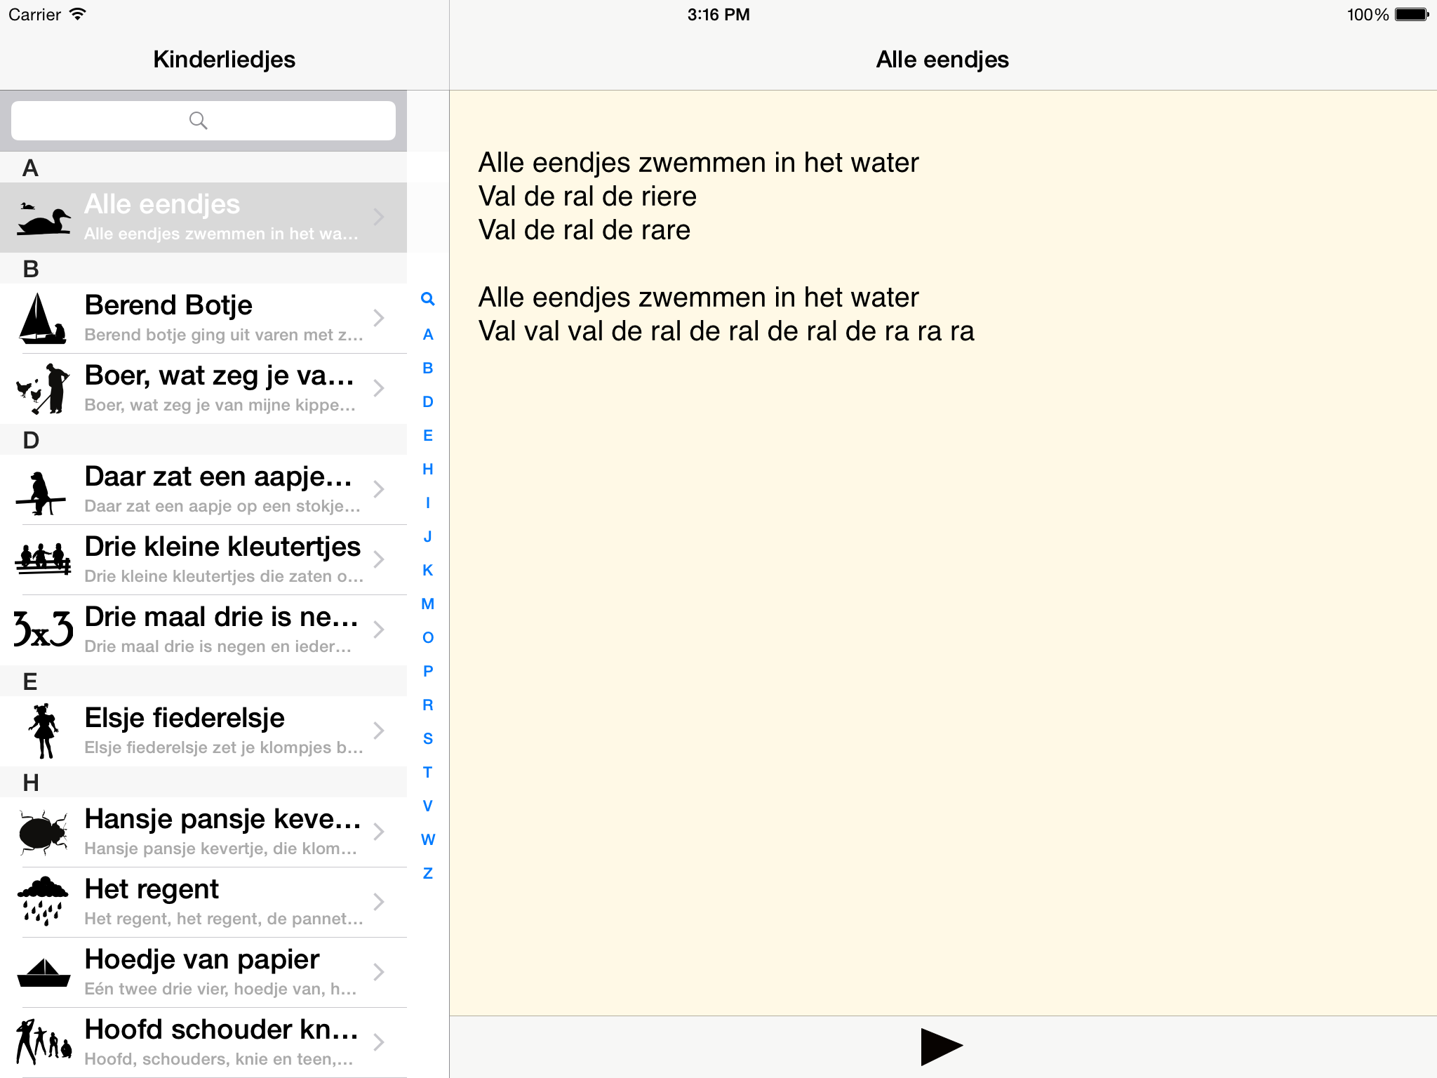Viewport: 1437px width, 1078px height.
Task: Tap the three toddlers on fence icon
Action: (x=44, y=559)
